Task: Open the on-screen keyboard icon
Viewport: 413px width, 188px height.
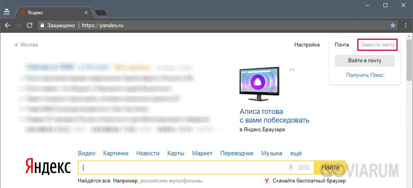Action: tap(304, 168)
